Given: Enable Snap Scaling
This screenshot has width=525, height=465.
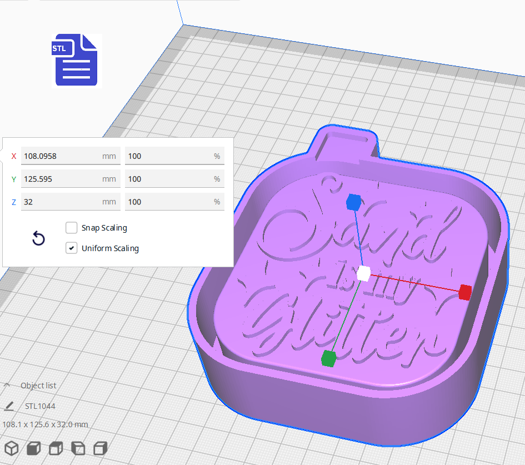Looking at the screenshot, I should [71, 227].
